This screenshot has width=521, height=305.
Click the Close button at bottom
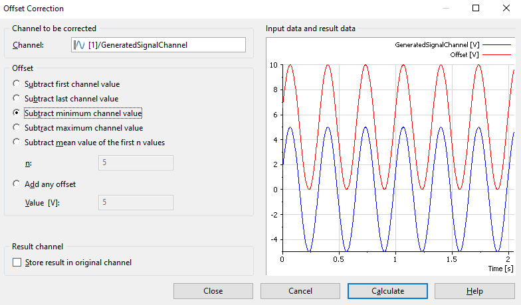[x=213, y=291]
